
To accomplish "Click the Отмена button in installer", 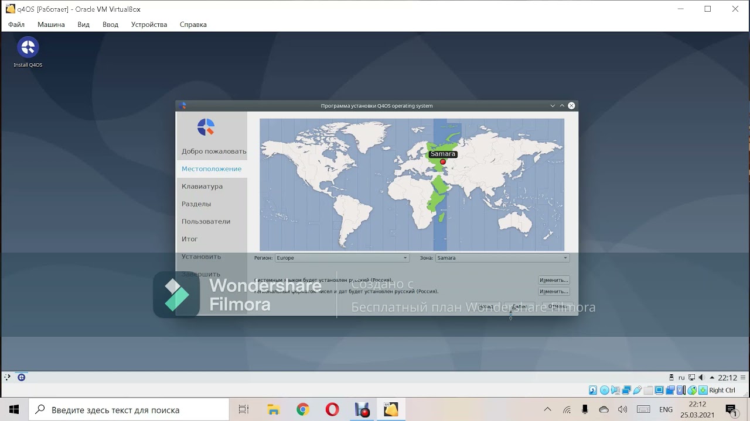I will [557, 306].
